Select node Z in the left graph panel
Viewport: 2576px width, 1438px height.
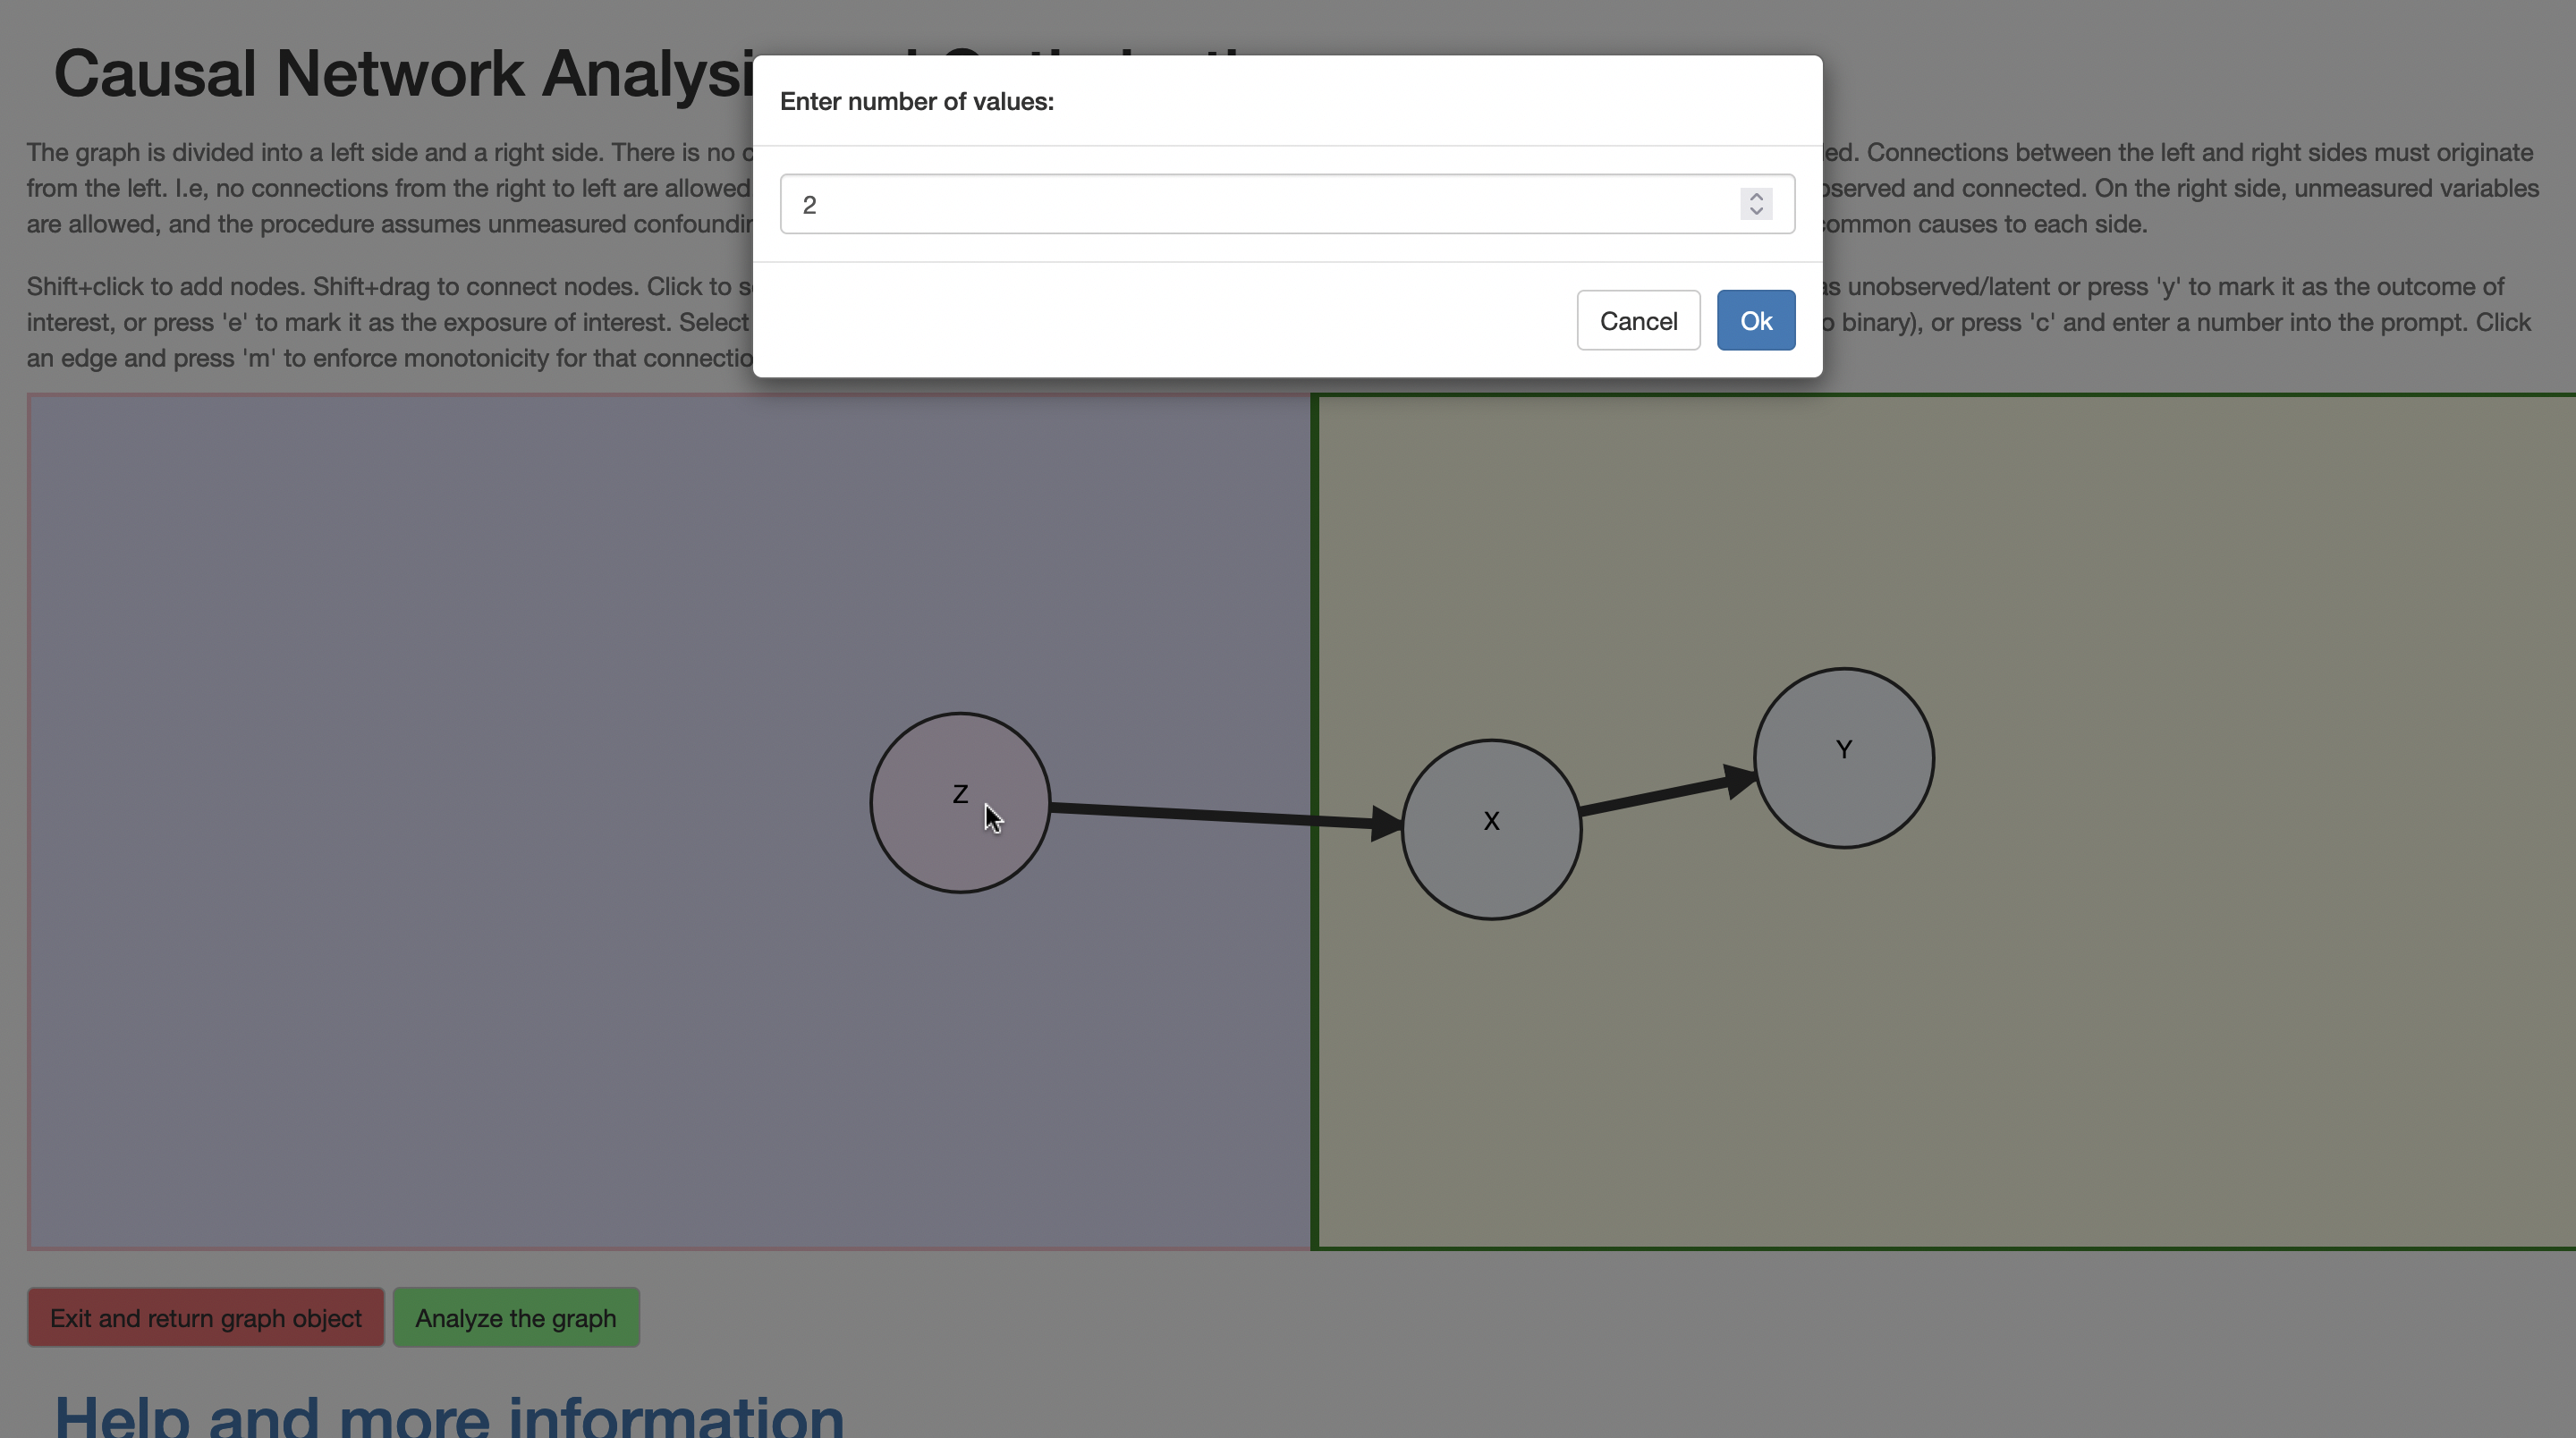click(x=959, y=802)
